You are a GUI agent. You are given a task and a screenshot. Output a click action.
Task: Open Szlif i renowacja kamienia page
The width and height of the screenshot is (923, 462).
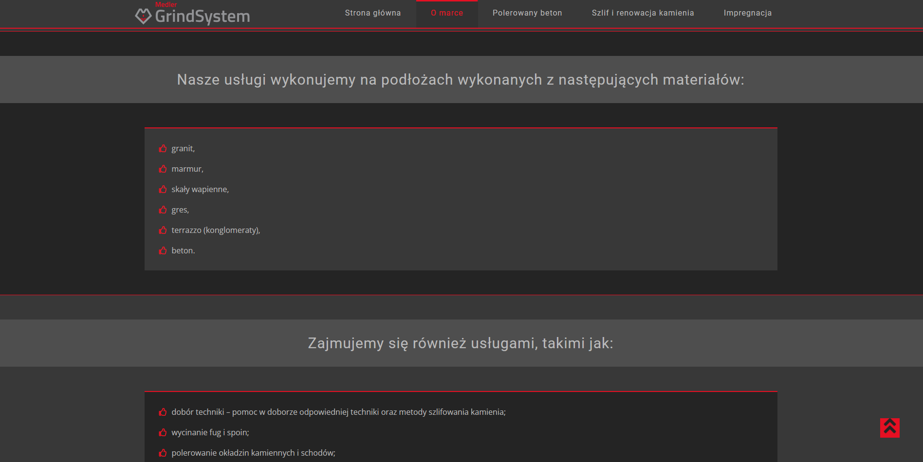[x=643, y=13]
